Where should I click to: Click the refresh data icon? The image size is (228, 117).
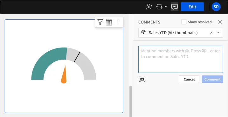pos(159,7)
